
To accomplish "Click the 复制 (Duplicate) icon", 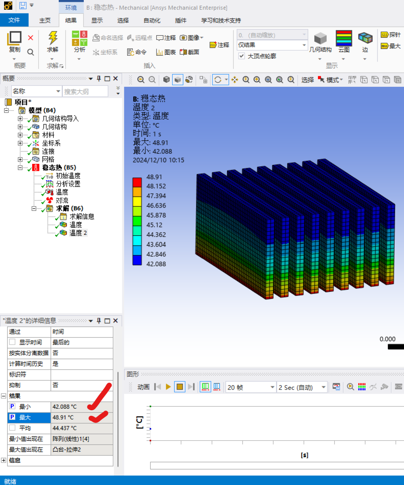I will pos(15,38).
